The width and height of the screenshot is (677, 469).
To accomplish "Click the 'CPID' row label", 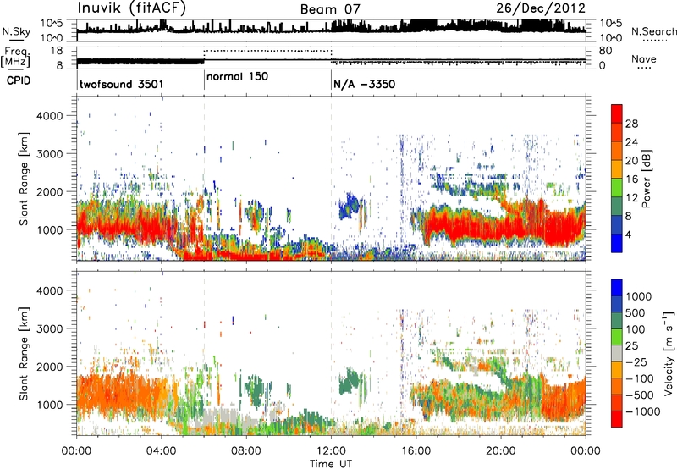I will (18, 80).
